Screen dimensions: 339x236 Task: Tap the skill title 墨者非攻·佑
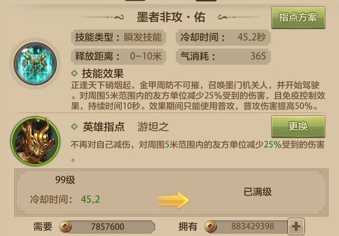click(x=171, y=17)
